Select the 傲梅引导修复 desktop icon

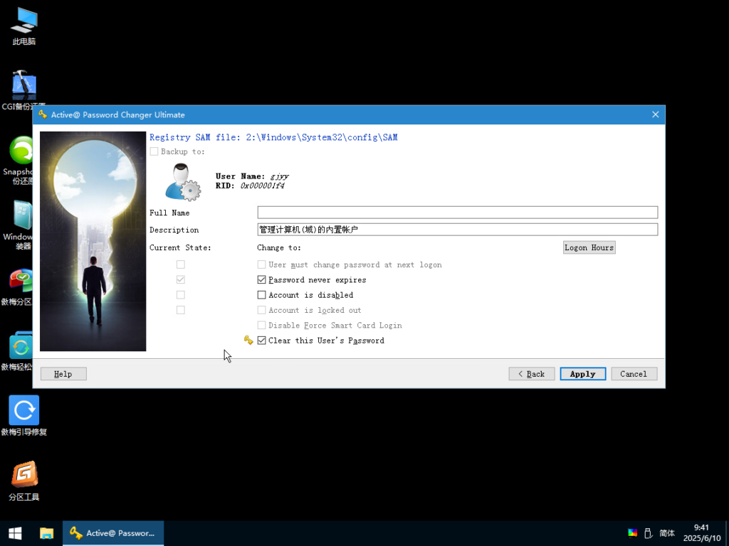coord(24,416)
